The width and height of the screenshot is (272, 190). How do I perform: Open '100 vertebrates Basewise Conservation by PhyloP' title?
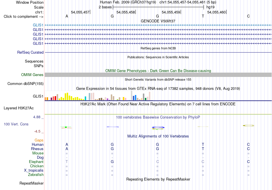(158, 117)
